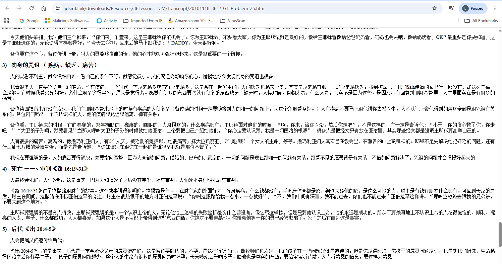The height and width of the screenshot is (264, 502).
Task: Open the Google bookmark
Action: click(x=30, y=21)
